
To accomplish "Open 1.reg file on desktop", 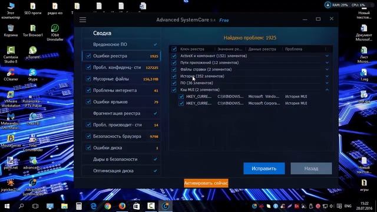I will tap(364, 75).
